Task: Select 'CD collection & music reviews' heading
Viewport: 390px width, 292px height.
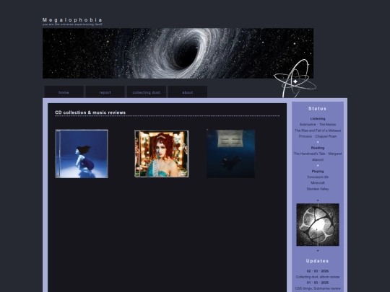Action: (x=90, y=112)
